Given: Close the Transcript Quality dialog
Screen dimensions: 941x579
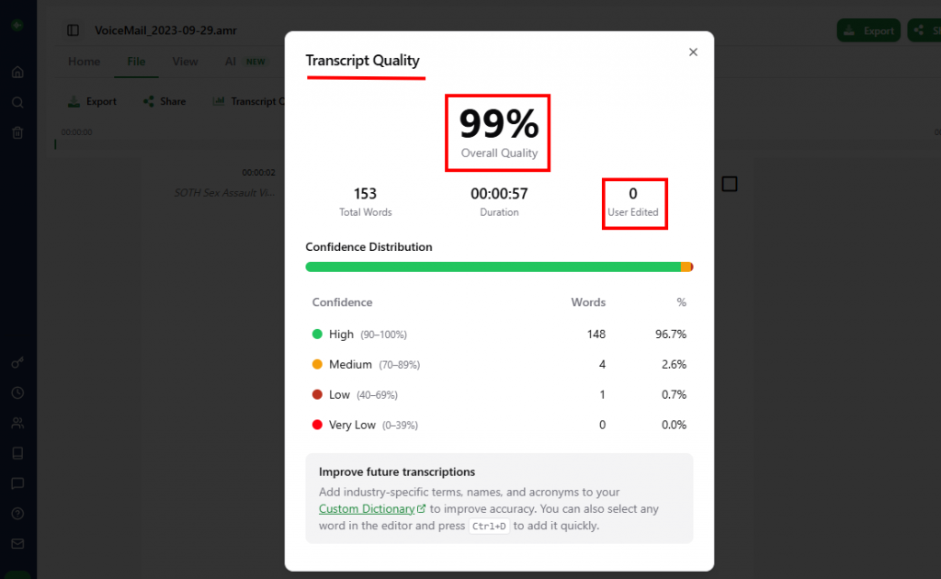Looking at the screenshot, I should click(693, 52).
